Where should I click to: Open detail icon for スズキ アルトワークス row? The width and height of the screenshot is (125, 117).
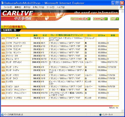click(3, 43)
